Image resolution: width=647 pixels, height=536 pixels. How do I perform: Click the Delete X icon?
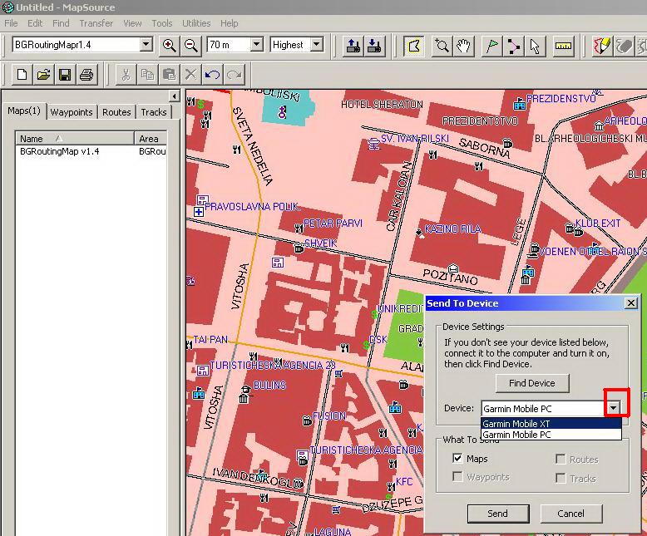pyautogui.click(x=190, y=75)
